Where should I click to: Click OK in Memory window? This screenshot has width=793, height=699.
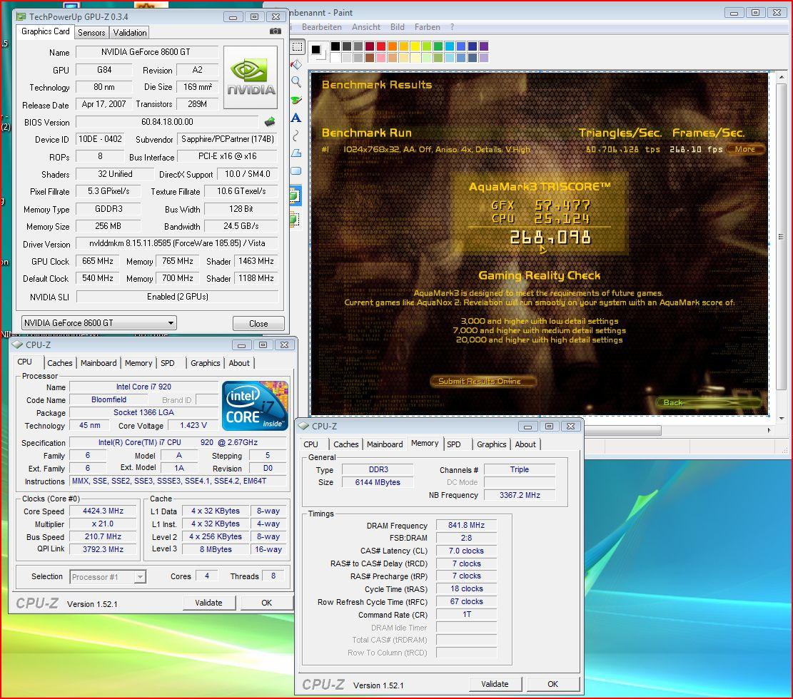[552, 684]
